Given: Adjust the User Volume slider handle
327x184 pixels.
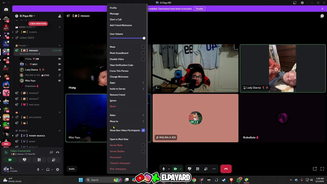Looking at the screenshot, I should 144,38.
